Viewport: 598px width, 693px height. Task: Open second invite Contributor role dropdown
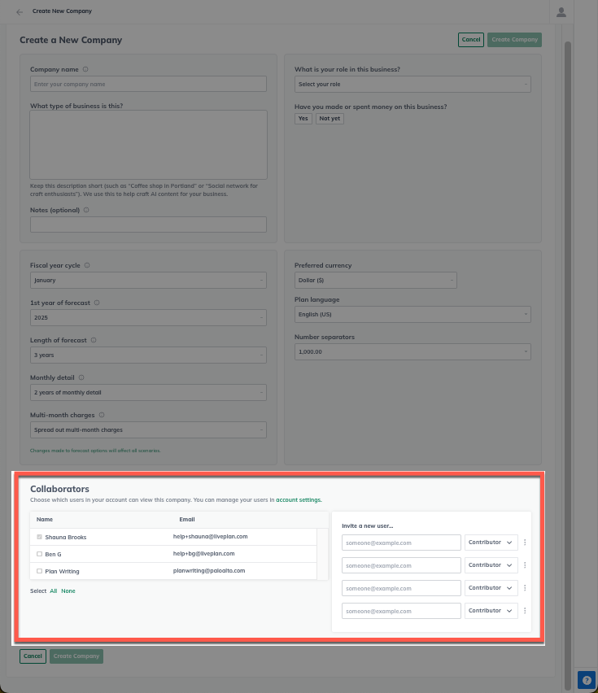point(491,564)
